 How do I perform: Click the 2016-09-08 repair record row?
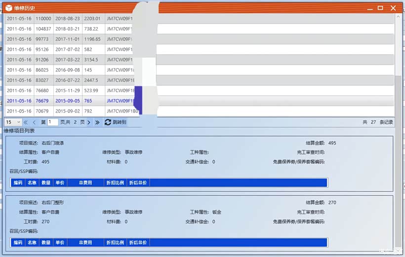pyautogui.click(x=68, y=70)
